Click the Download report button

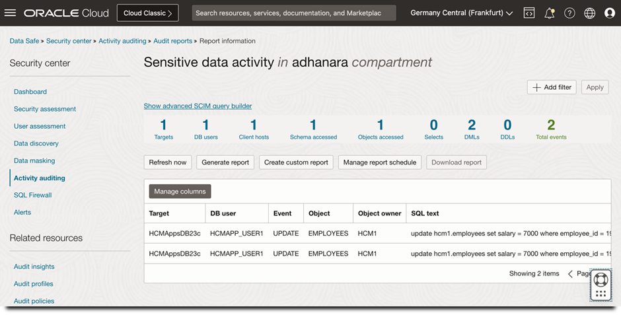(x=457, y=162)
